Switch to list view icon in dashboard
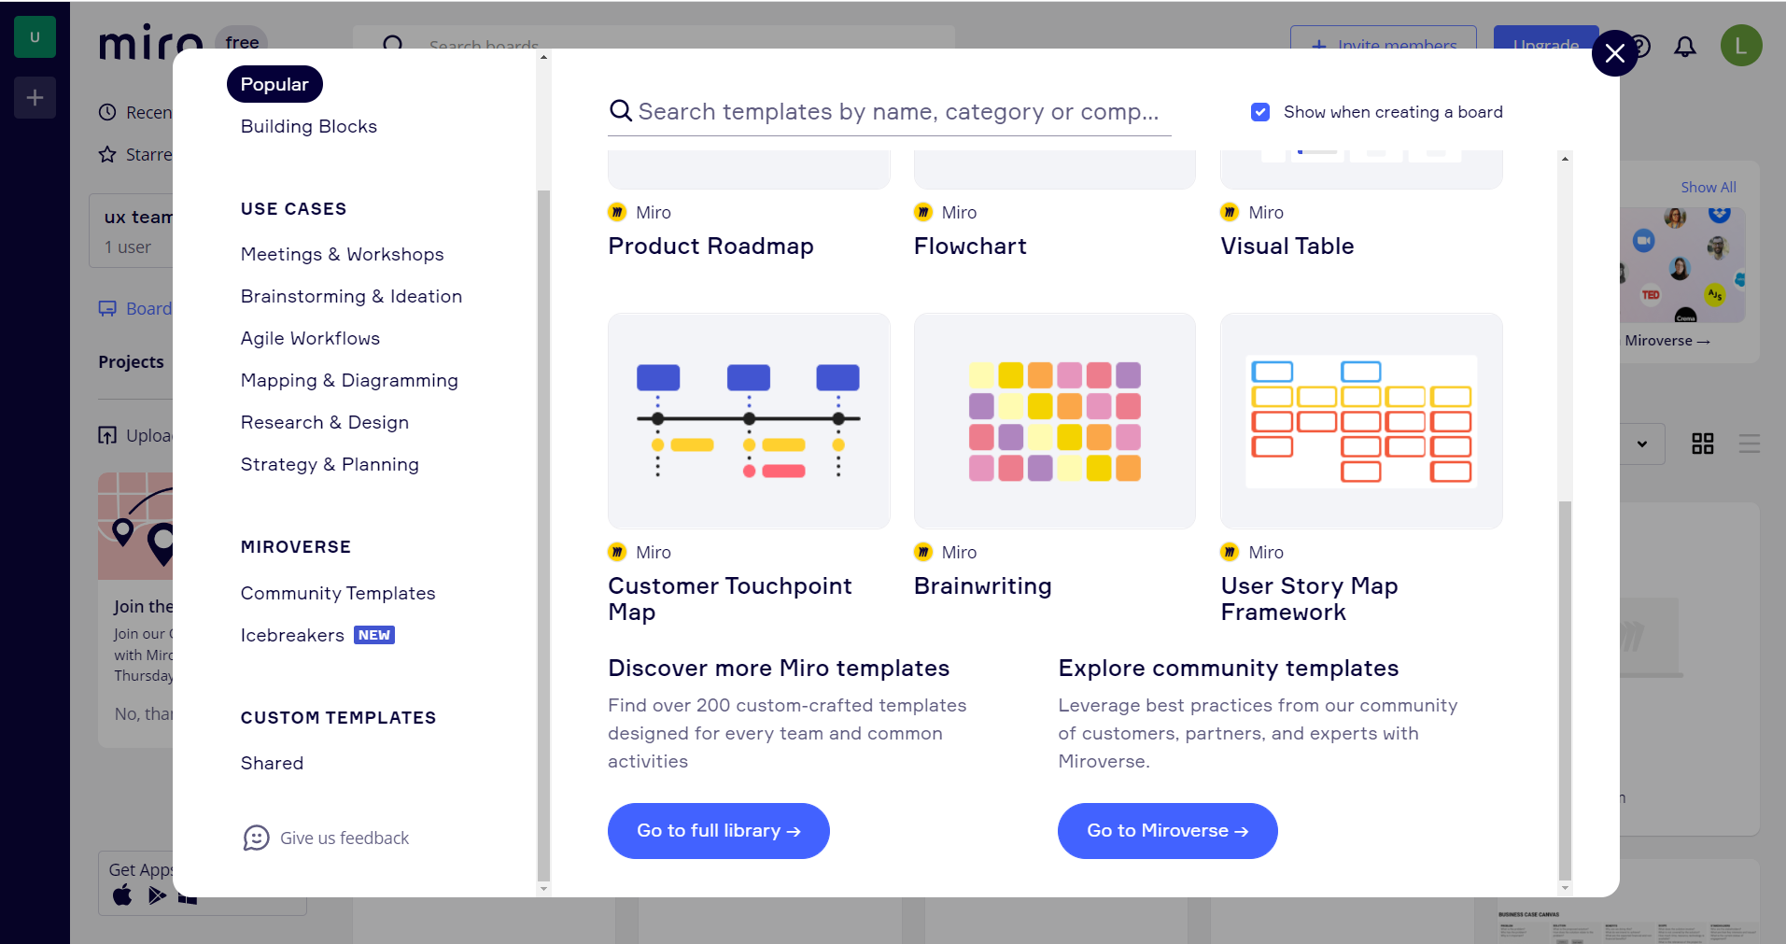The width and height of the screenshot is (1786, 944). coord(1750,444)
